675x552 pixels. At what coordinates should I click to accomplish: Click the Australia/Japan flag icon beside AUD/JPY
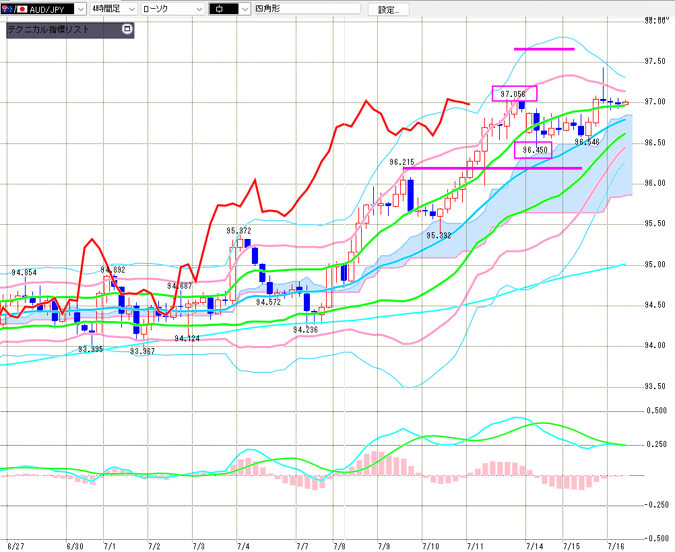coord(13,9)
